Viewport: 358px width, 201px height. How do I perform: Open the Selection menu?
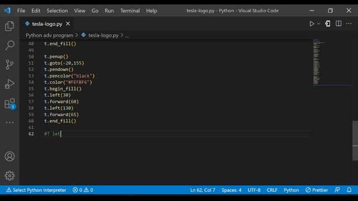click(57, 11)
